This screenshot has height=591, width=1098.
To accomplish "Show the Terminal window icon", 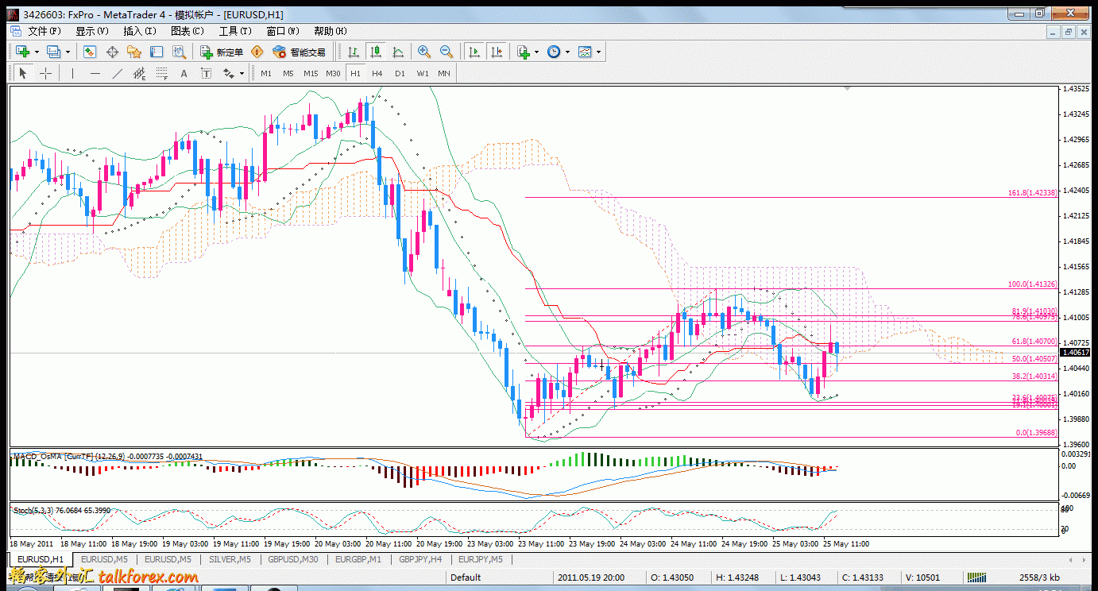I will (157, 52).
